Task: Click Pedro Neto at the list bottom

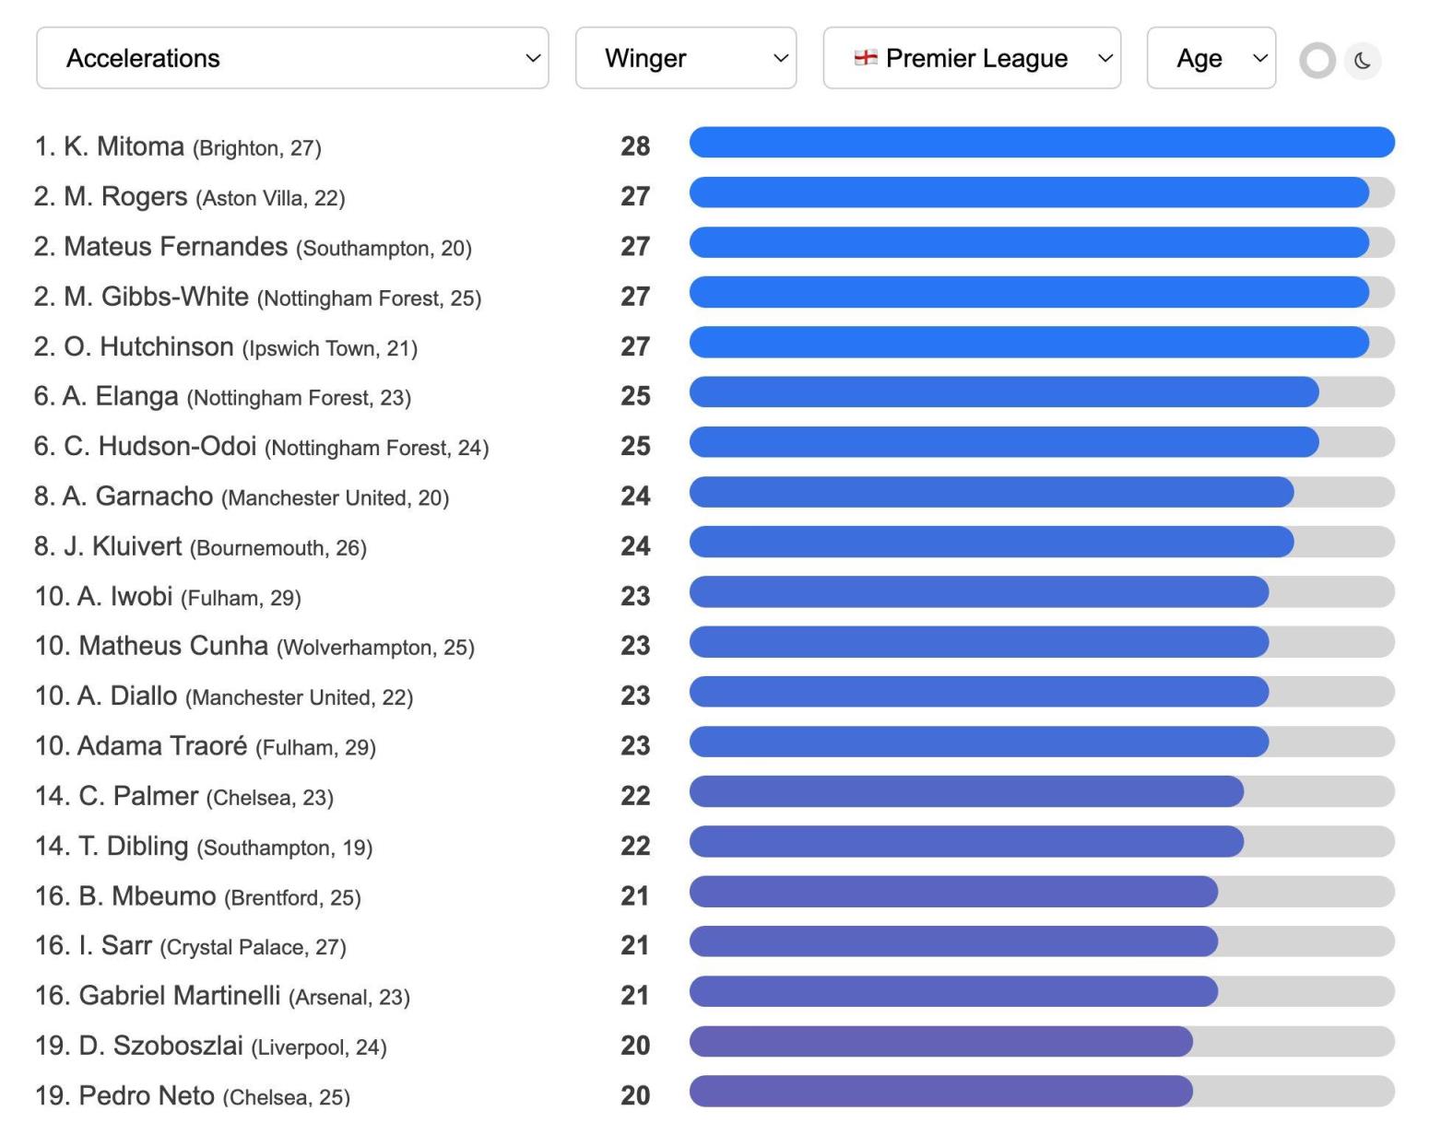Action: click(x=147, y=1095)
